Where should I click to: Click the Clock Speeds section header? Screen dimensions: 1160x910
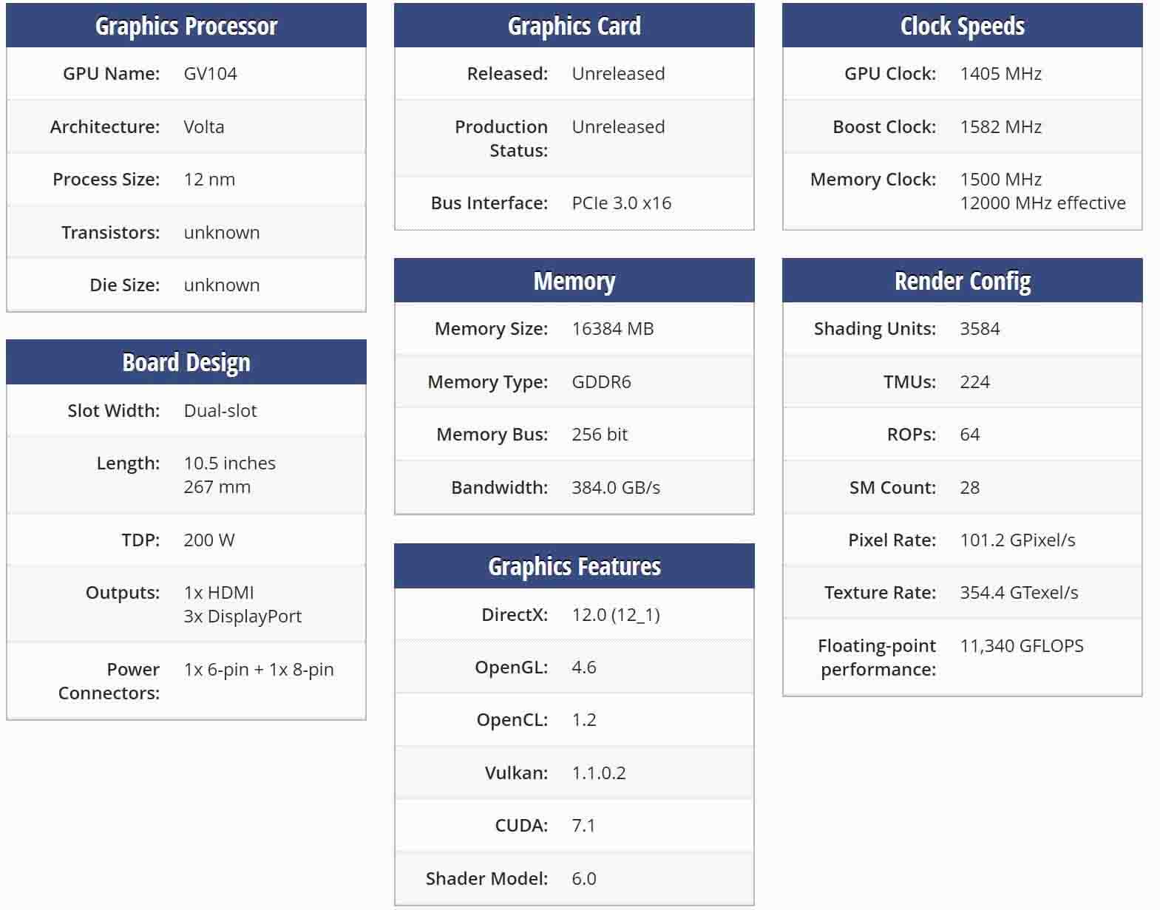(963, 26)
